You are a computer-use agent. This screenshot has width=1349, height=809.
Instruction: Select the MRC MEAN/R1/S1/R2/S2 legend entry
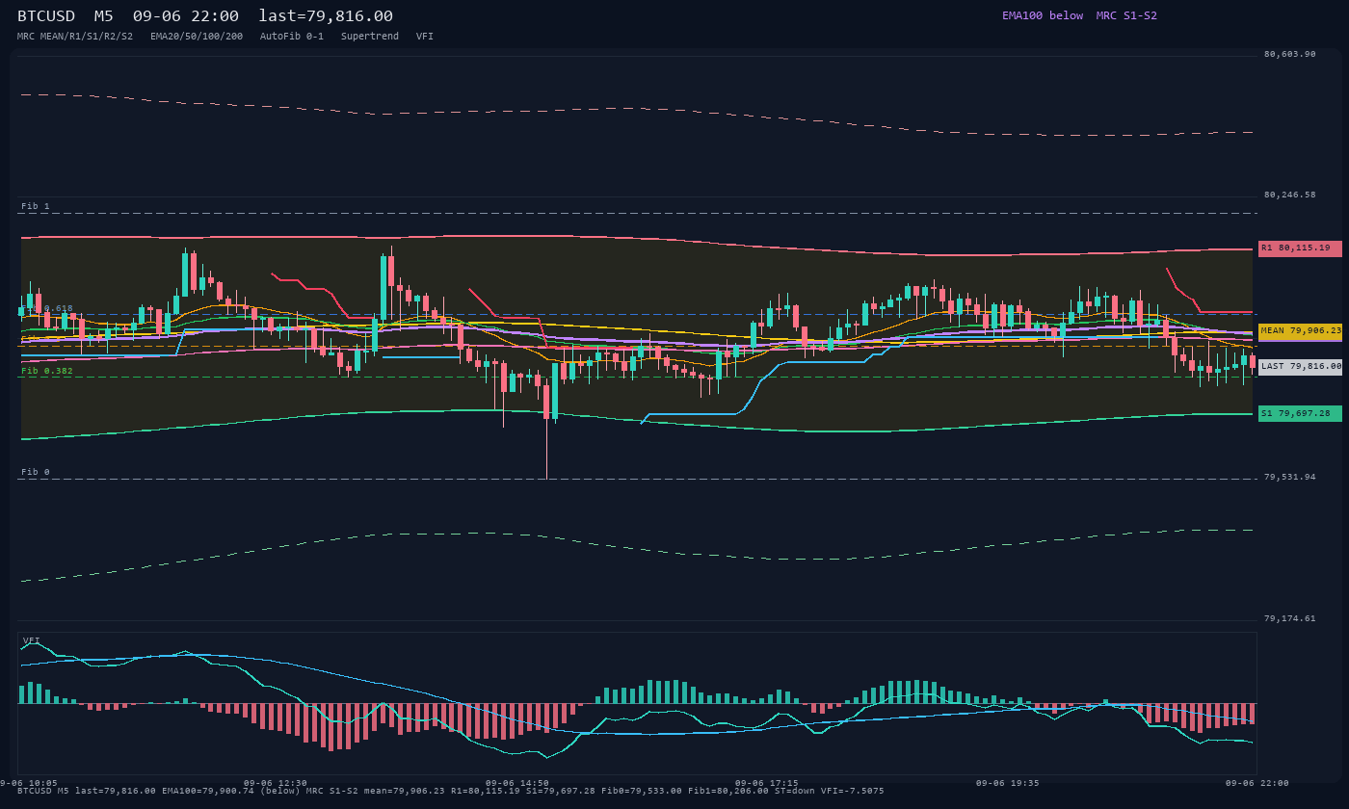click(75, 37)
